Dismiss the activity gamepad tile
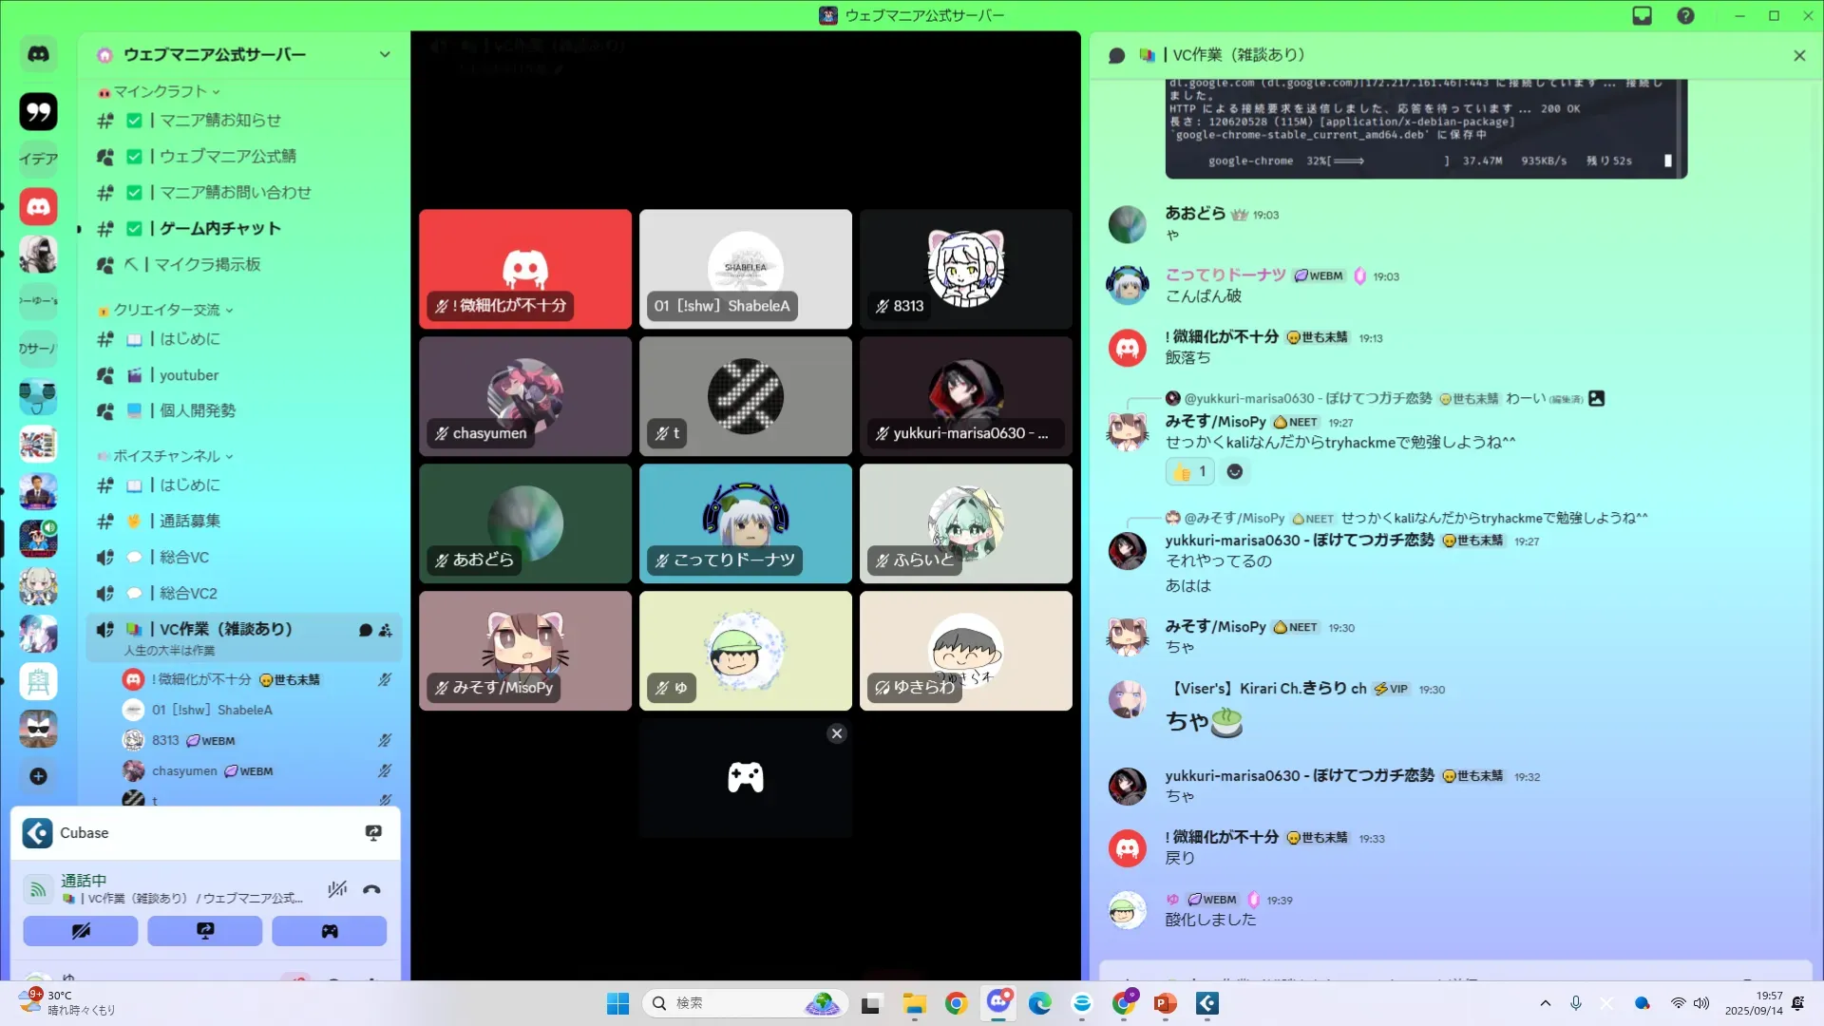1824x1026 pixels. pos(836,733)
